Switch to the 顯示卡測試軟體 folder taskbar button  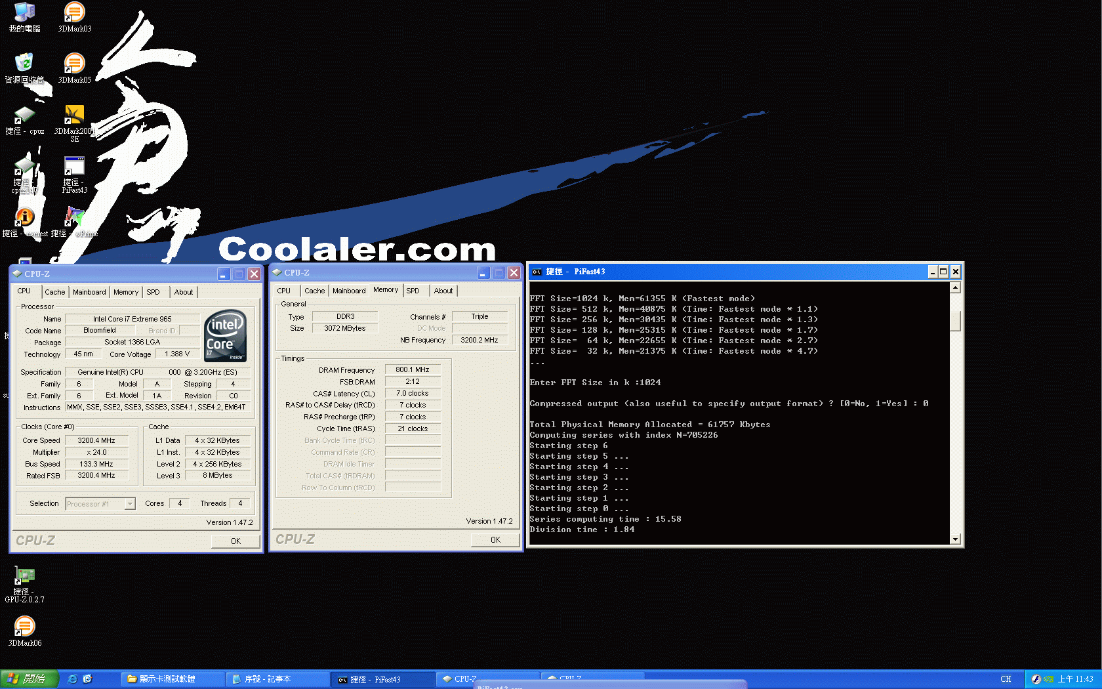172,679
